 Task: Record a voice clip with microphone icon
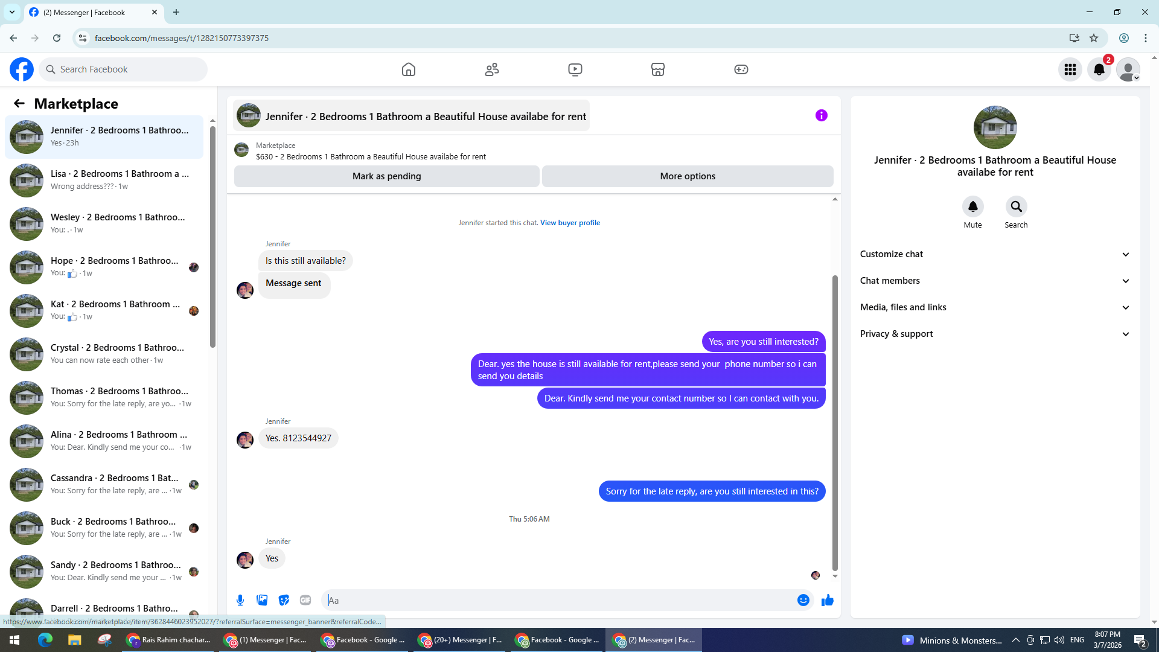tap(240, 600)
